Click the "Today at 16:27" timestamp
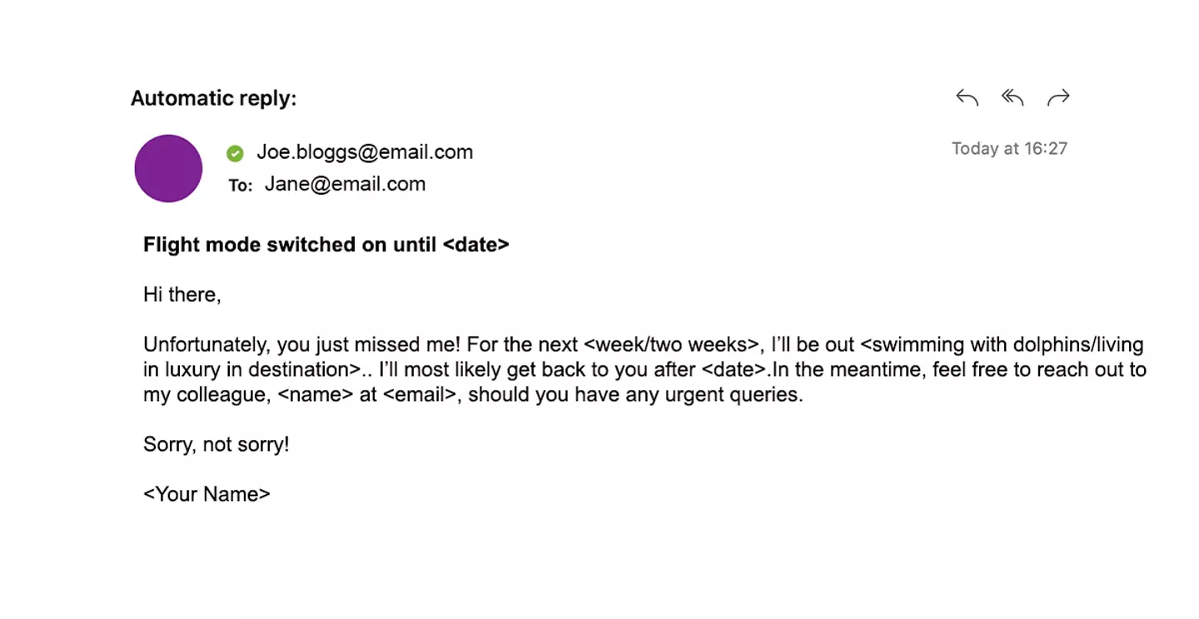 coord(1009,149)
